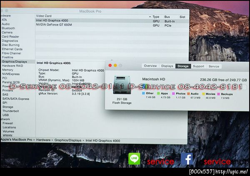This screenshot has width=250, height=176.
Task: Minimize the About This Mac window
Action: point(115,65)
